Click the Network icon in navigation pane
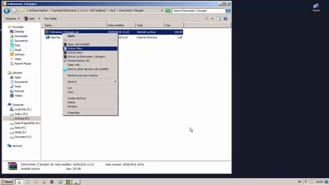Image resolution: width=329 pixels, height=185 pixels. [9, 146]
